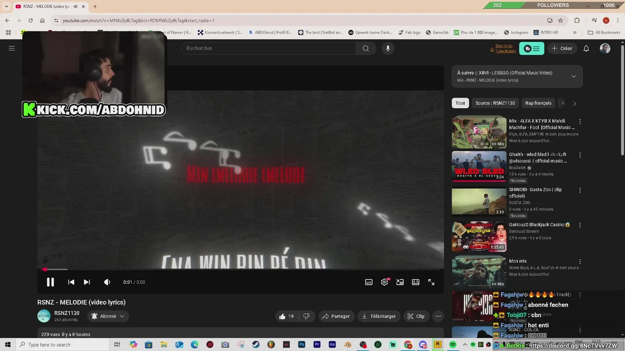Go back to the previous page
Viewport: 625px width, 351px height.
pyautogui.click(x=7, y=20)
